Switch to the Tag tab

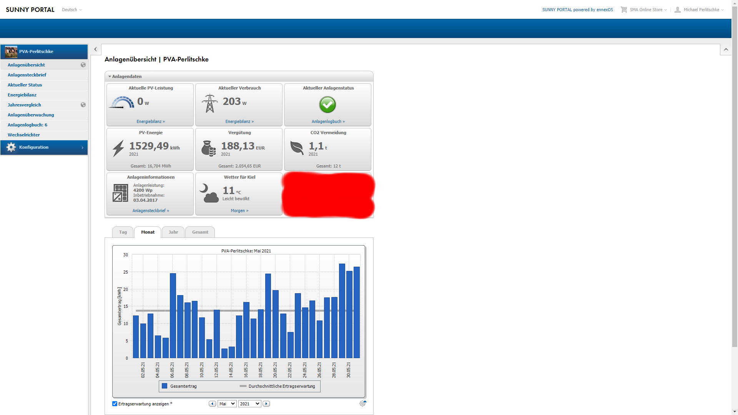pos(123,232)
